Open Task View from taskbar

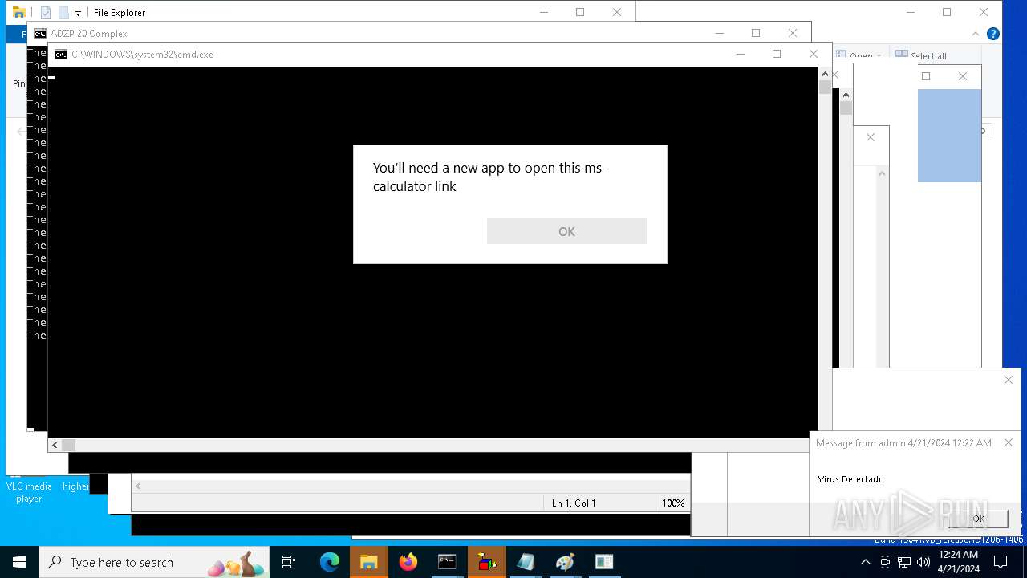click(x=289, y=562)
